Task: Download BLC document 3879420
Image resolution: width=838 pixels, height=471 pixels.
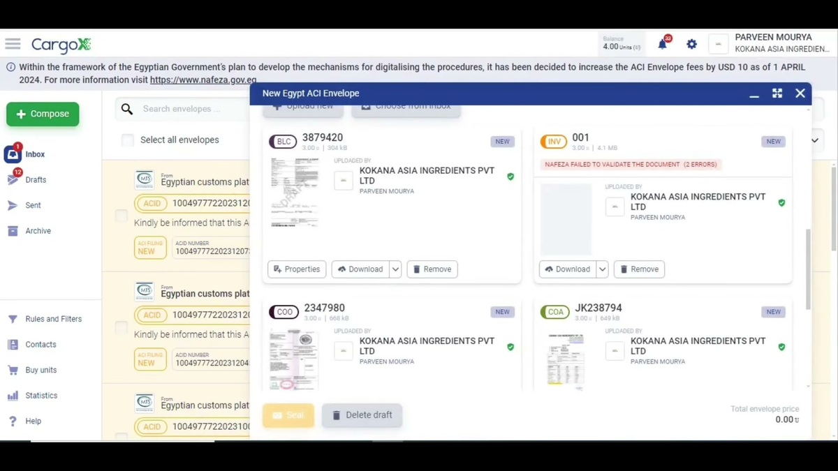Action: (x=360, y=269)
